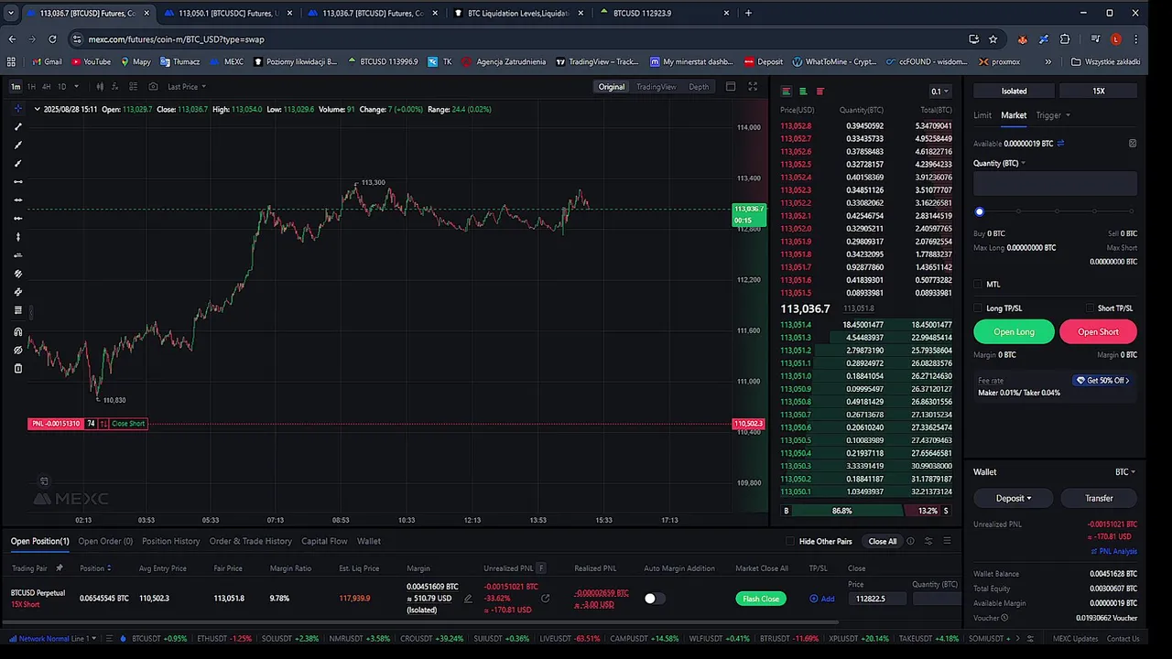The image size is (1172, 659).
Task: Enable the Long TP/SL checkbox
Action: pyautogui.click(x=978, y=308)
